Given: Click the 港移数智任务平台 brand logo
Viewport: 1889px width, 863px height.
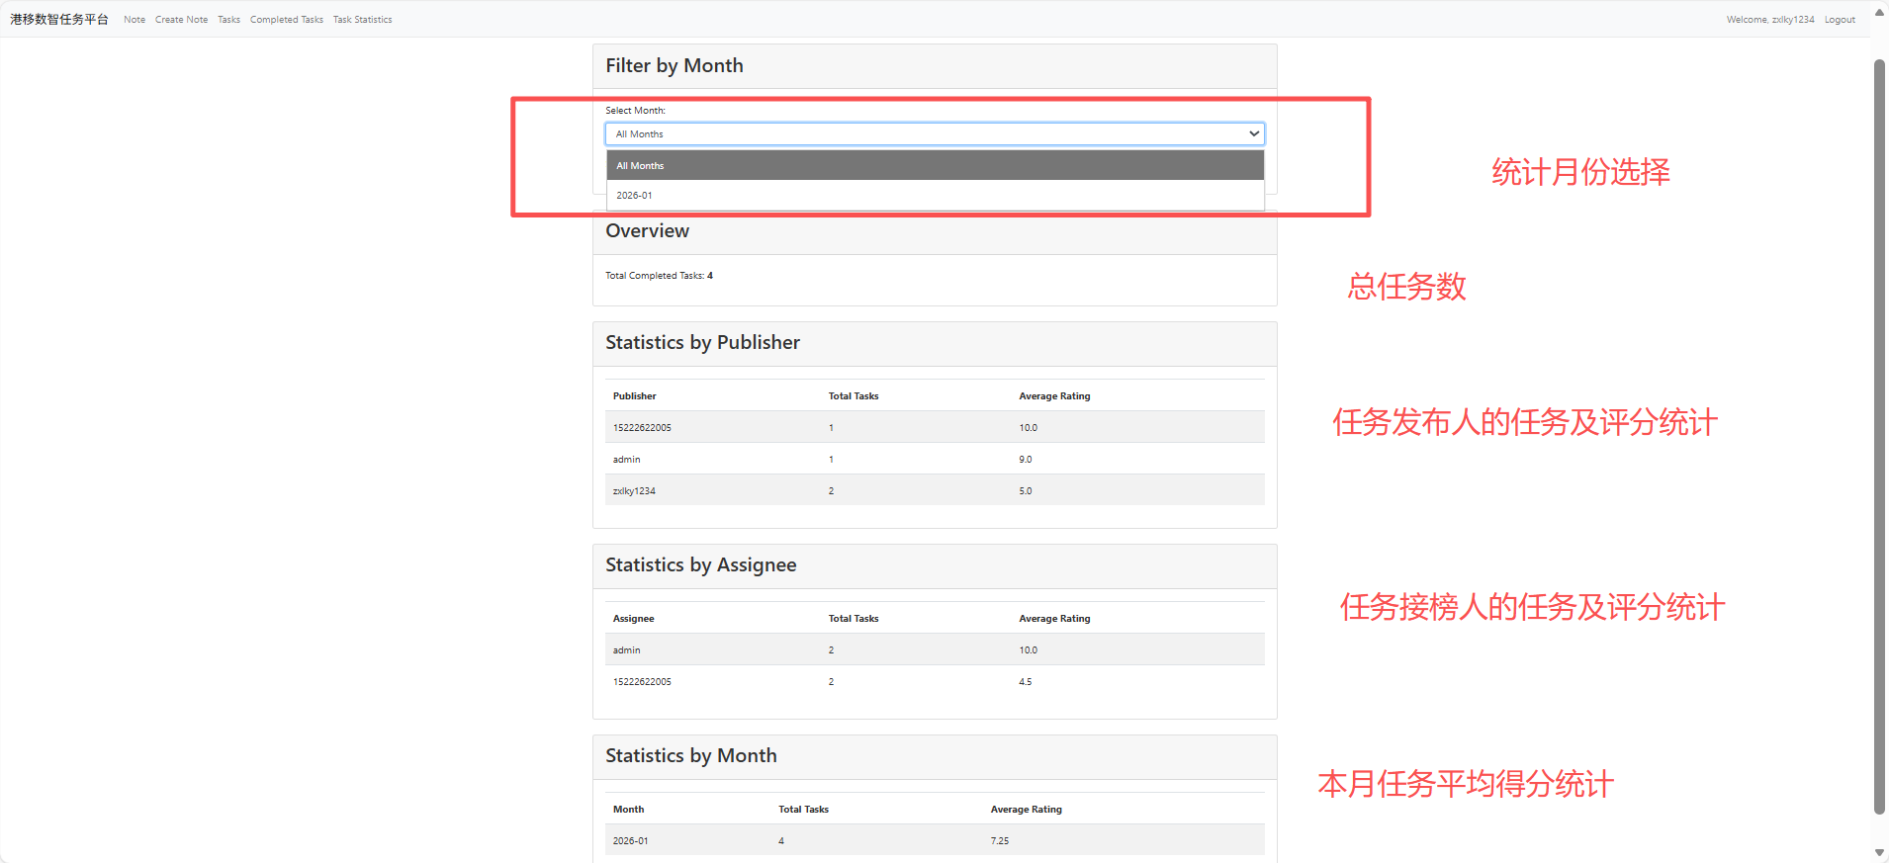Looking at the screenshot, I should pyautogui.click(x=59, y=20).
